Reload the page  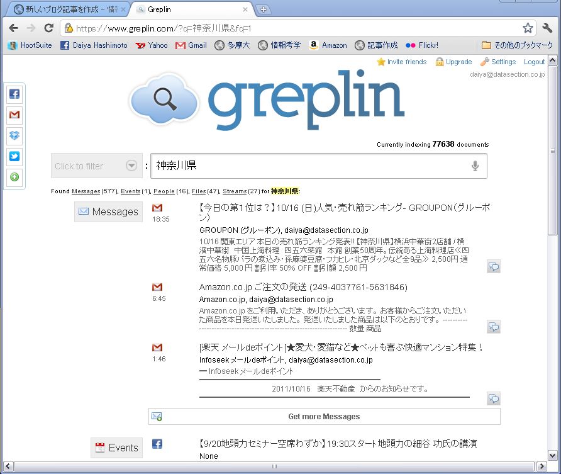[48, 28]
